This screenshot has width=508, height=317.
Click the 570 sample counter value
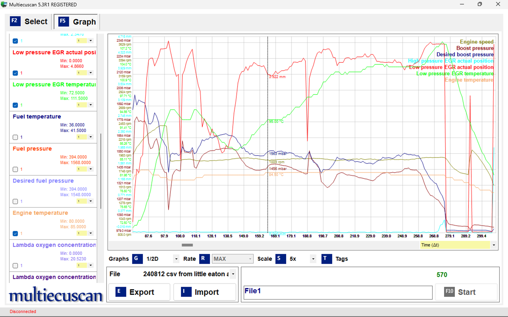point(442,275)
